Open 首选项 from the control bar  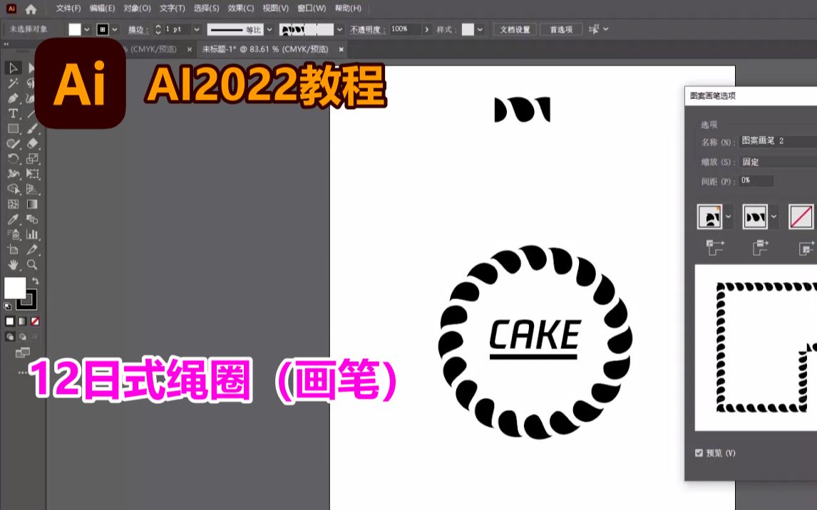[560, 29]
